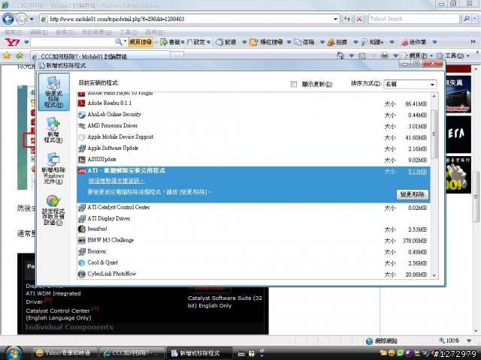Toggle Show updates checkbox

[x=294, y=84]
